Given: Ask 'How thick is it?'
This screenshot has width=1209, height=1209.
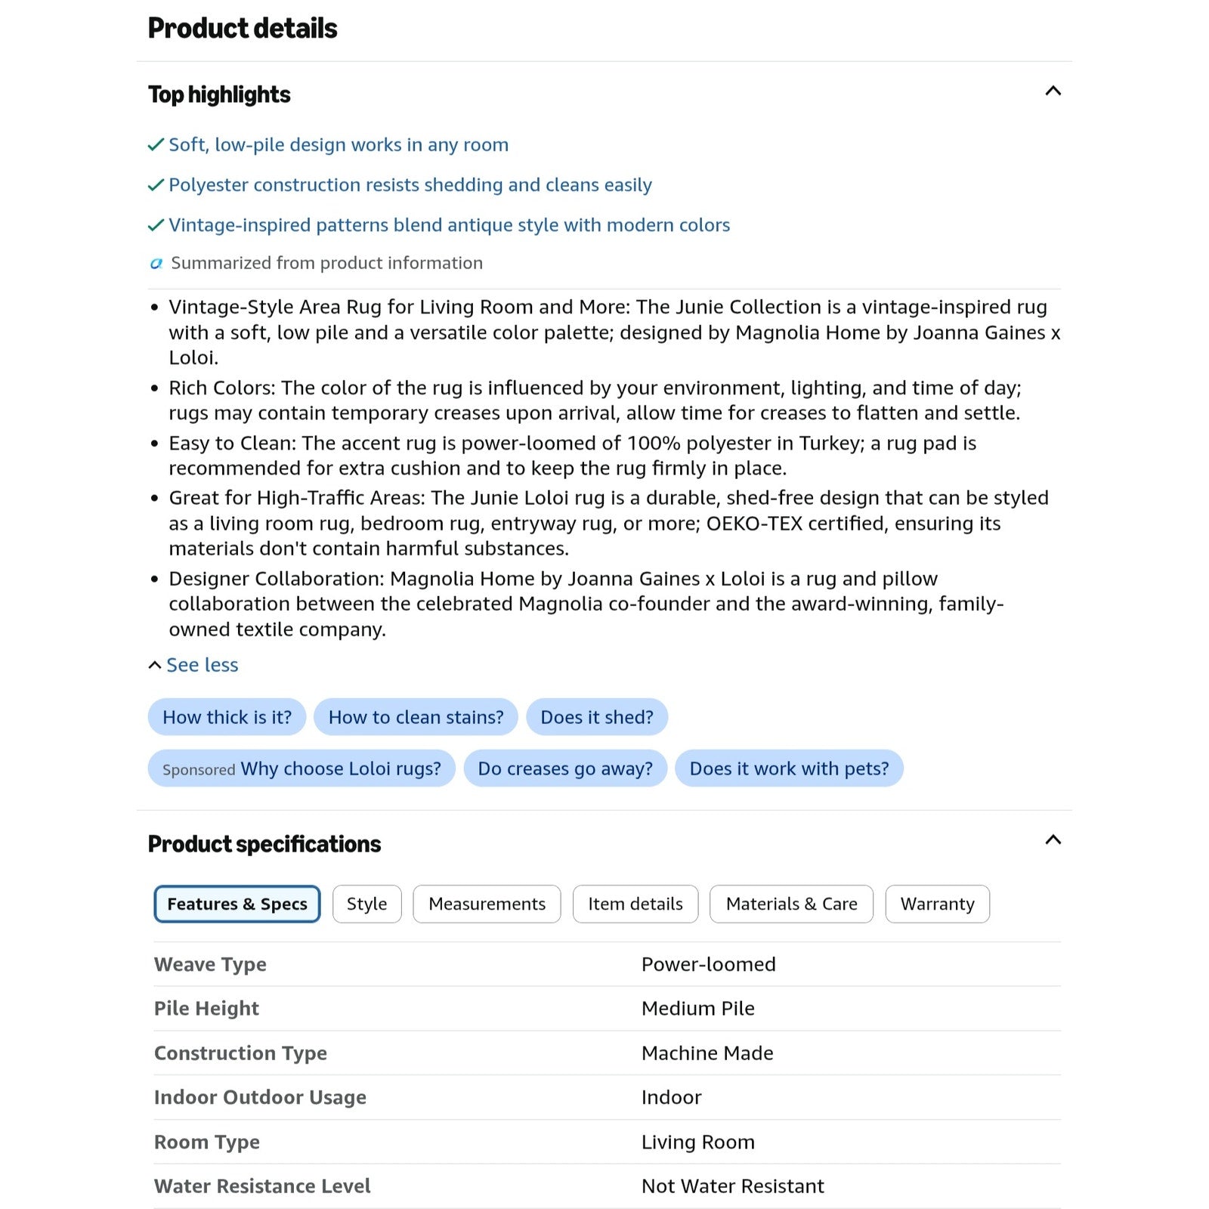Looking at the screenshot, I should 227,717.
